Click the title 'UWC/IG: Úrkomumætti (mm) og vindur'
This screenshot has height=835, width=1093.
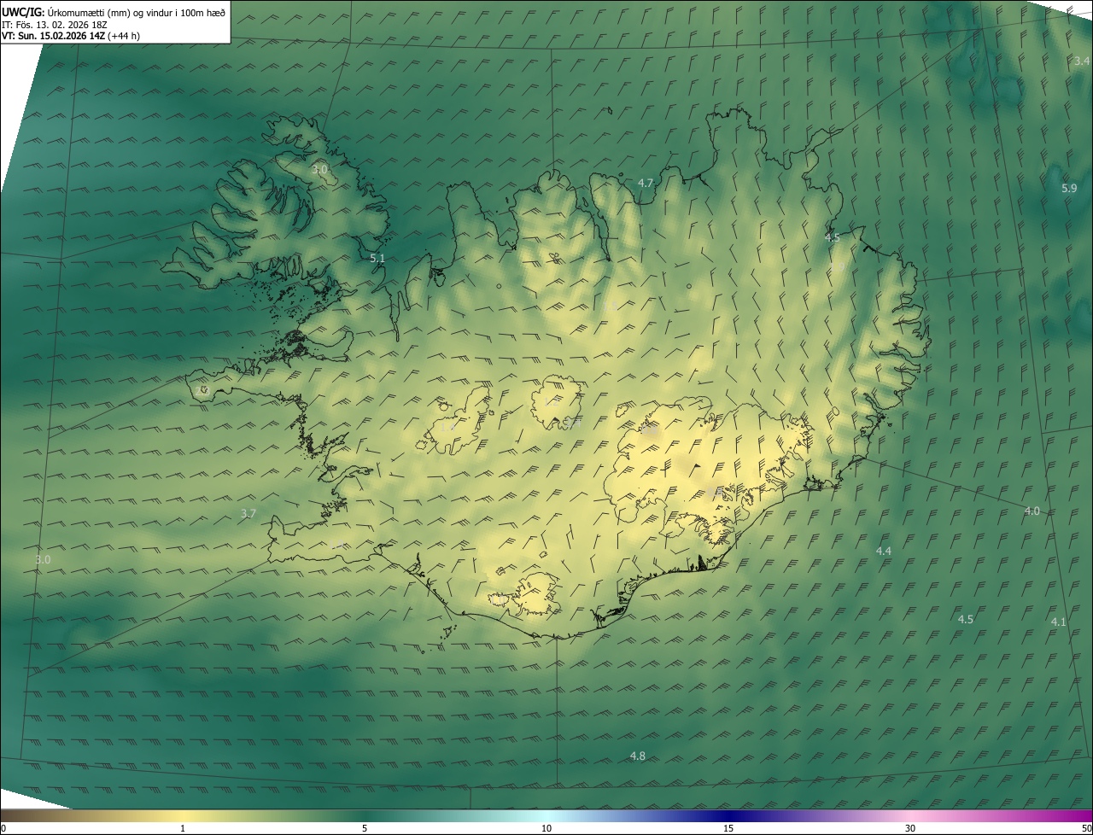coord(114,12)
